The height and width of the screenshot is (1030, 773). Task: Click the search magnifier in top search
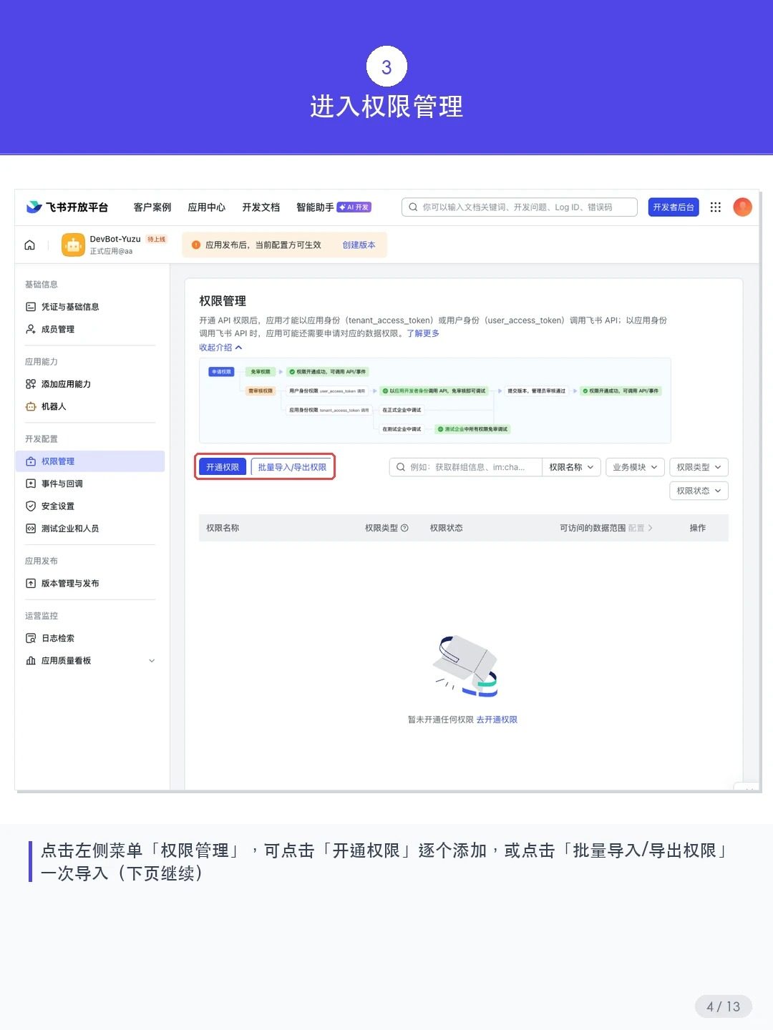[413, 207]
